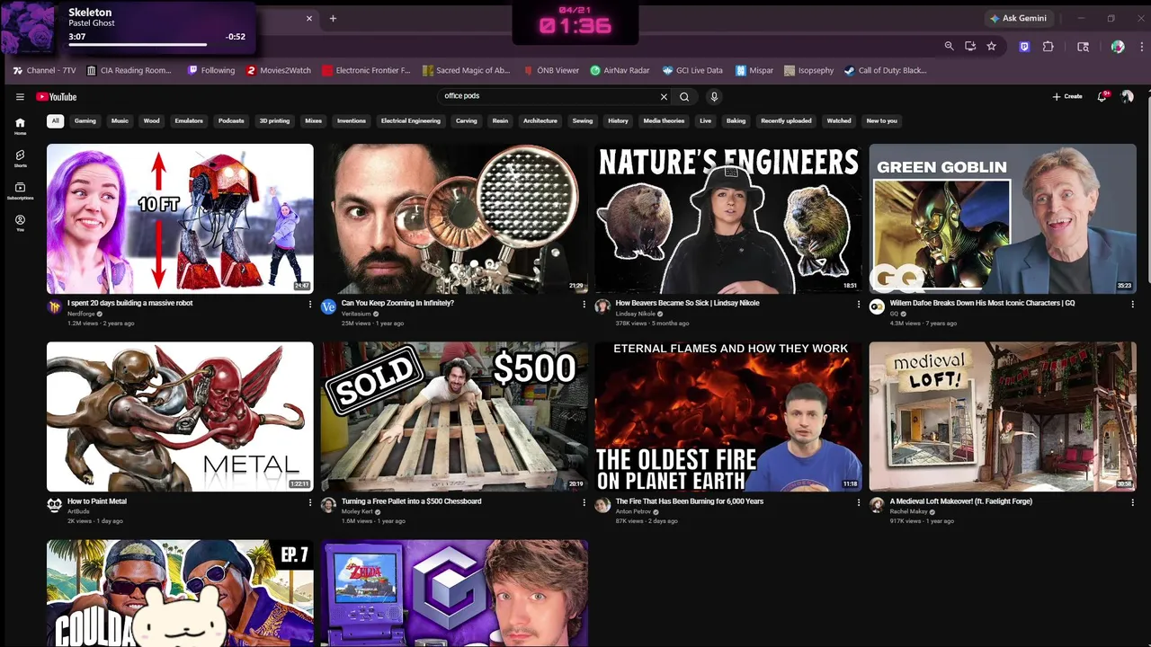Screen dimensions: 1151x647
Task: Click the 01:36 clock widget
Action: click(575, 22)
